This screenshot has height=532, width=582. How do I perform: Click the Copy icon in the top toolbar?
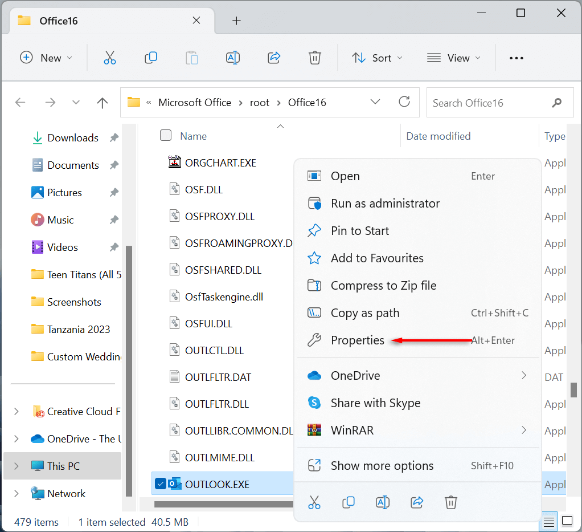click(151, 58)
